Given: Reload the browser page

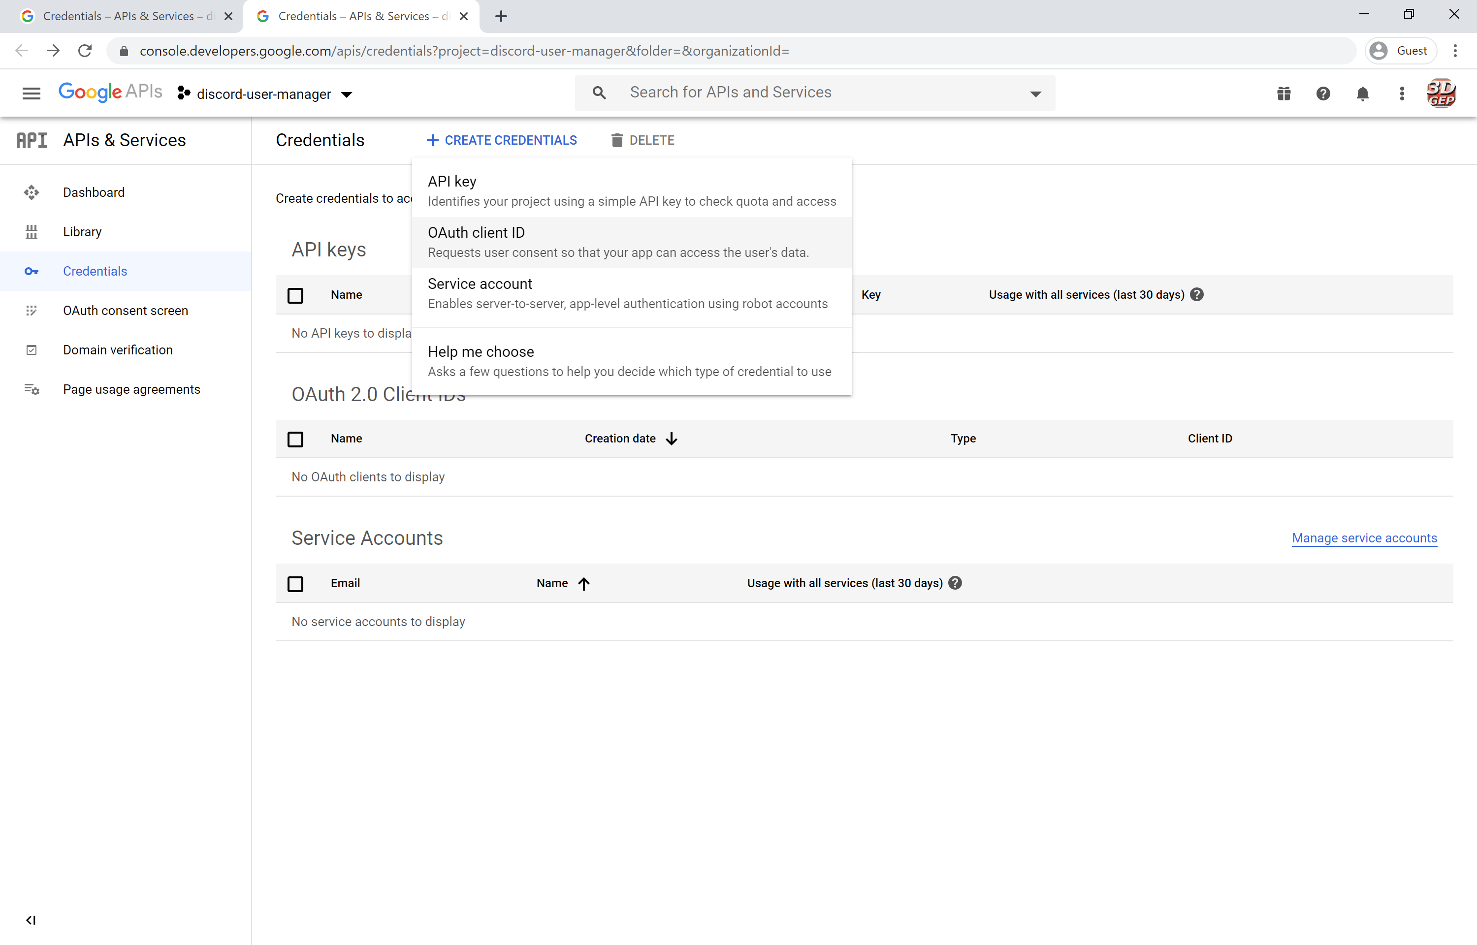Looking at the screenshot, I should (85, 50).
